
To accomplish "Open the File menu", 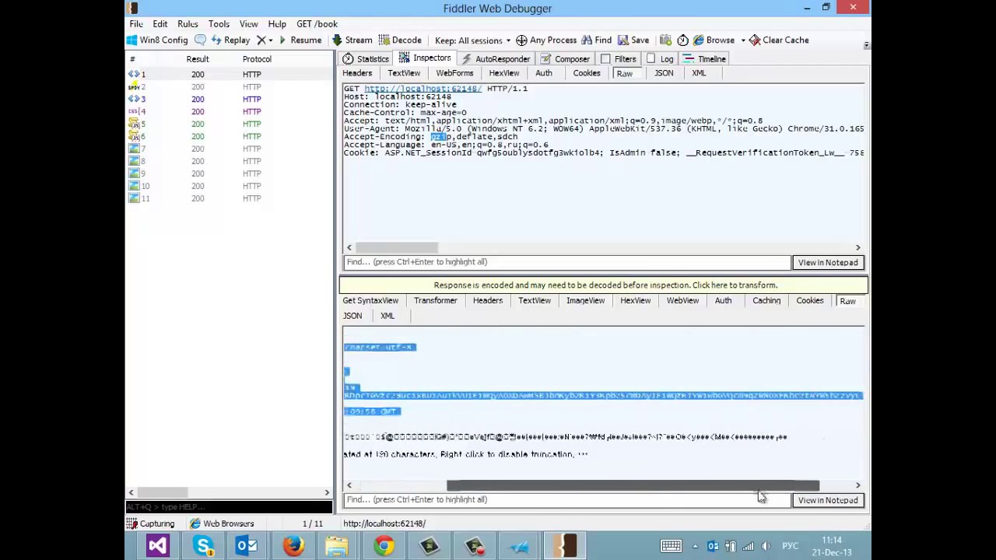I will click(x=136, y=24).
